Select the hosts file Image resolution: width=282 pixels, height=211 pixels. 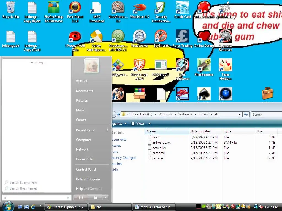pyautogui.click(x=156, y=137)
